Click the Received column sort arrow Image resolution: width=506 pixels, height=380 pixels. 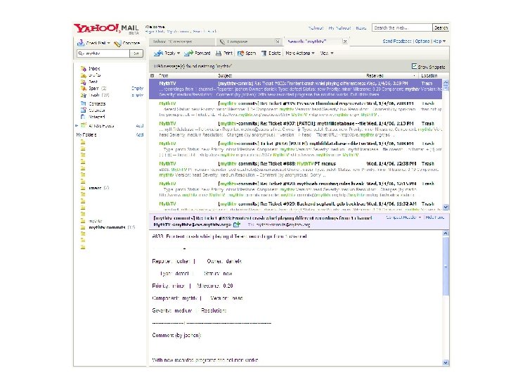pos(414,75)
